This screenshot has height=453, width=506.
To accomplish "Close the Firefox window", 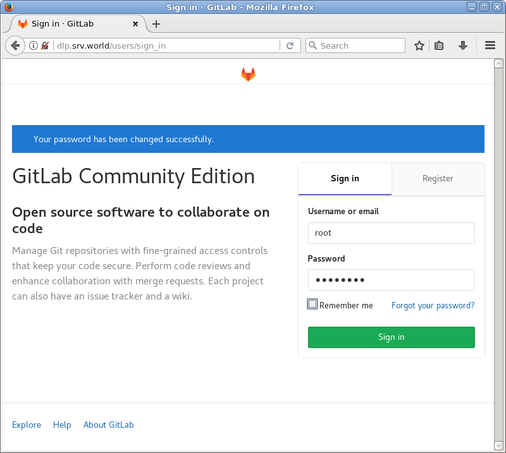I will (497, 7).
